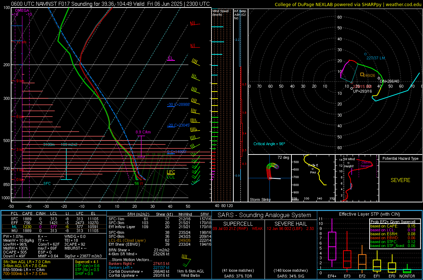This screenshot has width=423, height=280.
Task: Click the -20 C=23045' height label
Action: point(179,125)
